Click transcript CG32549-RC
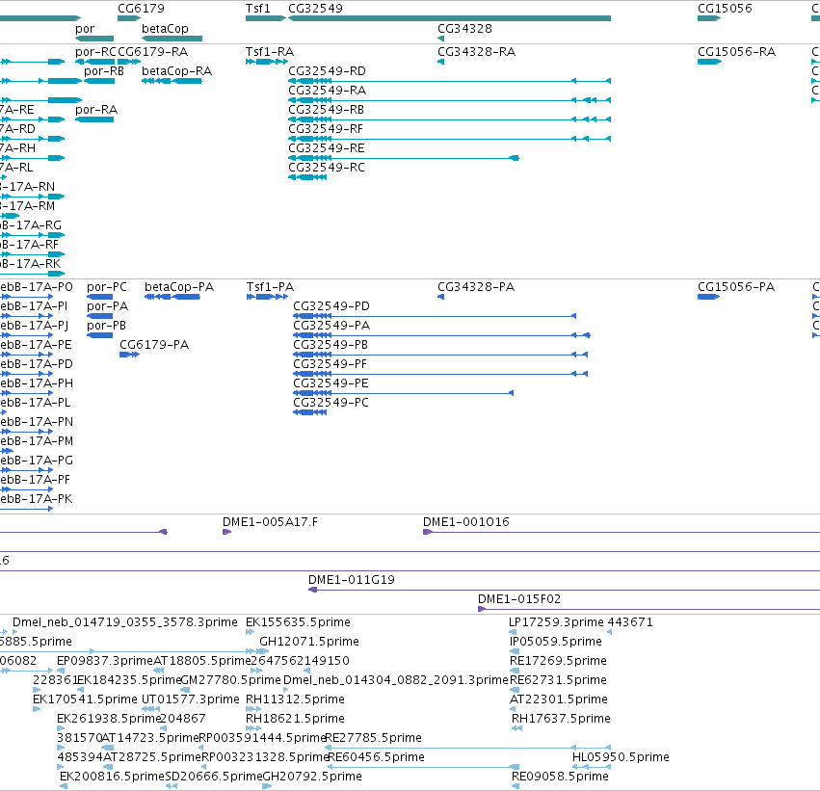The image size is (820, 791). click(x=327, y=168)
